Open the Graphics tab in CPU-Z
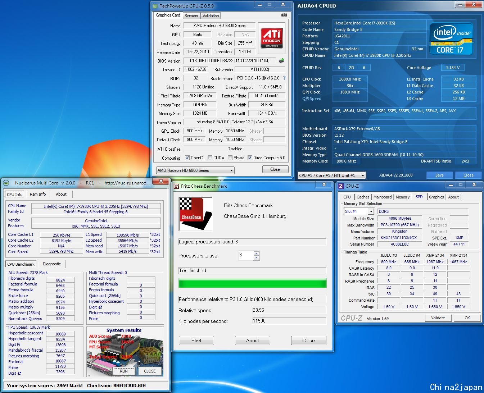484x393 pixels. 436,197
